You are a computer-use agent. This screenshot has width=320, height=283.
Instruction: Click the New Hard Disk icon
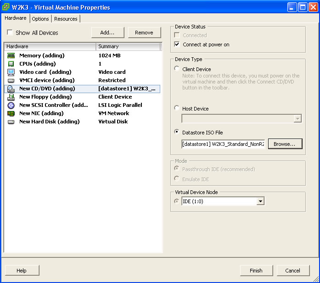11,122
